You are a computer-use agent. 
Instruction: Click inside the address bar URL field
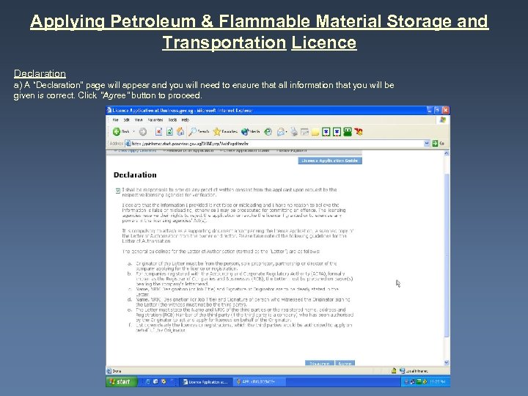coord(274,144)
